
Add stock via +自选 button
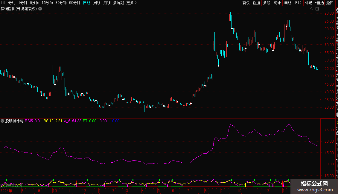[319, 3]
